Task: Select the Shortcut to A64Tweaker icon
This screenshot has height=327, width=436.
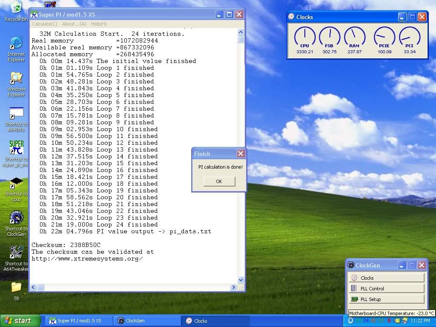Action: point(16,258)
